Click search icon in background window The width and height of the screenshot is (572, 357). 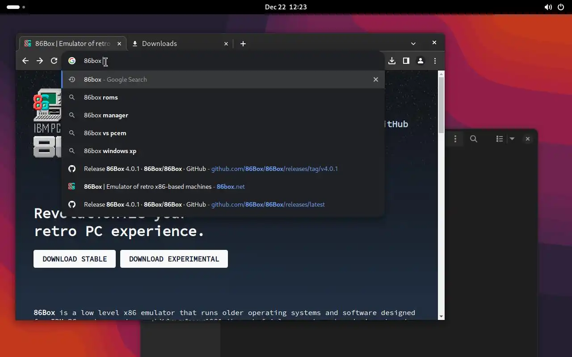tap(474, 139)
